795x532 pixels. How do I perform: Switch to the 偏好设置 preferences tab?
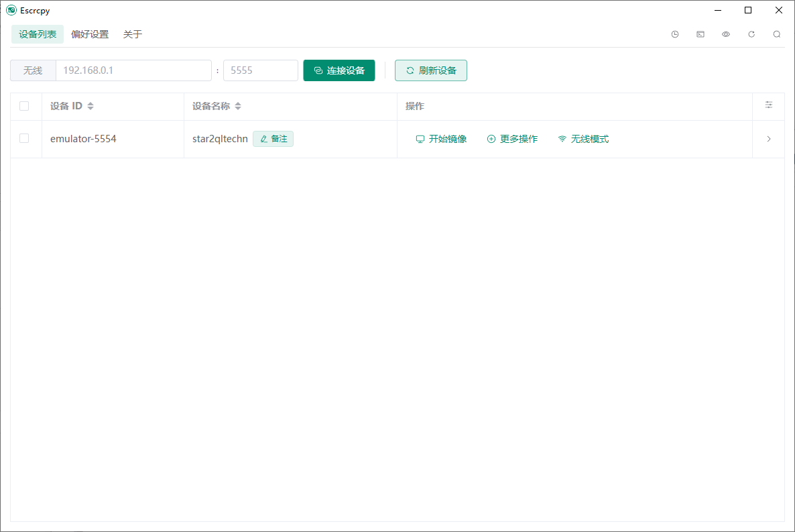click(90, 34)
